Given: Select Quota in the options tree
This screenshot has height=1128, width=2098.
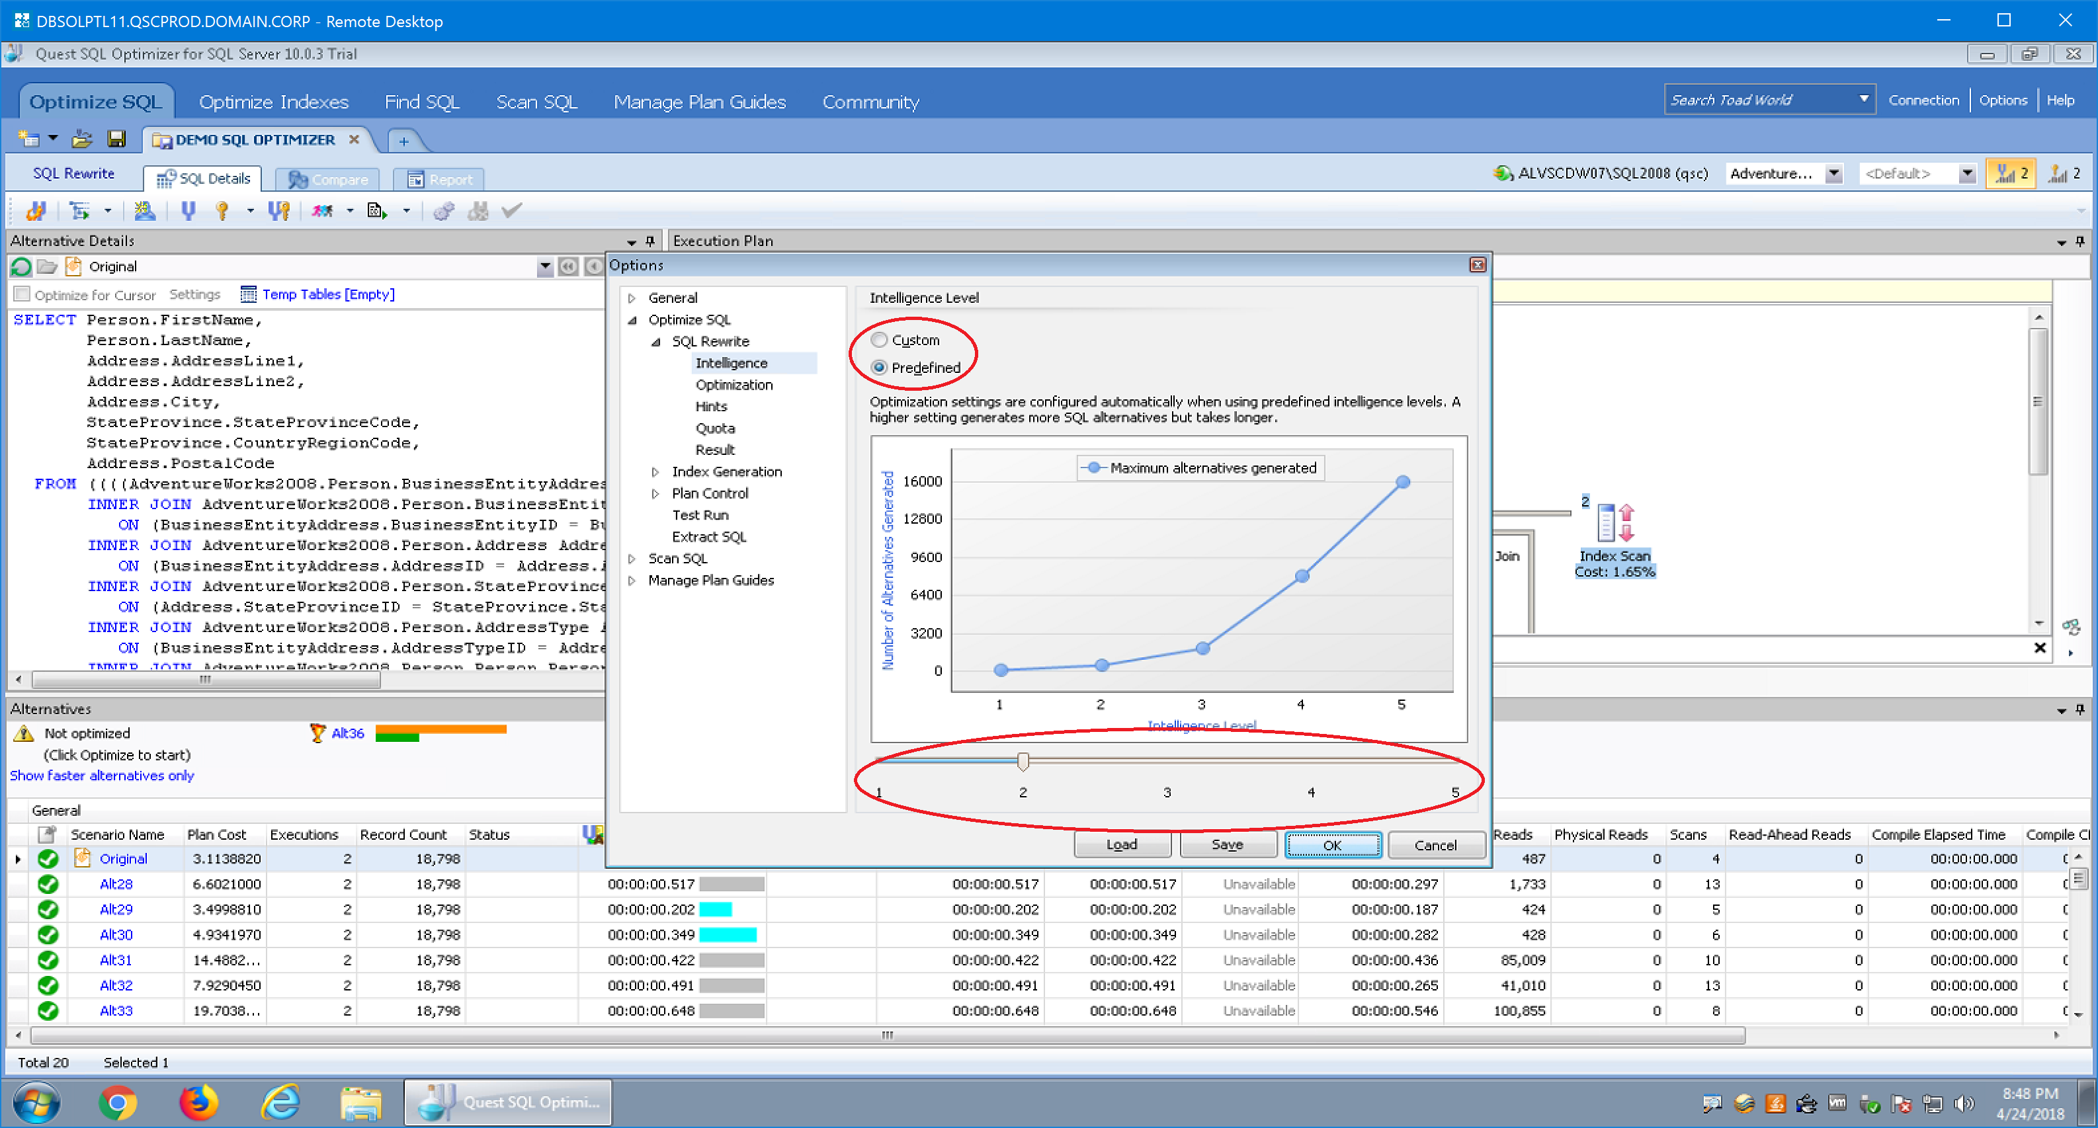Looking at the screenshot, I should pyautogui.click(x=714, y=428).
